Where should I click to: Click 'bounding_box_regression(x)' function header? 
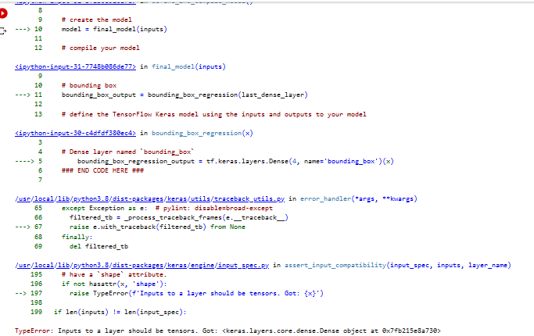click(202, 133)
